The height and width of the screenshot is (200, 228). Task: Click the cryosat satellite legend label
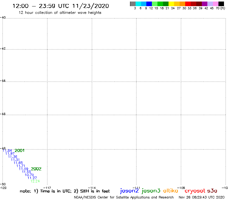pyautogui.click(x=195, y=191)
